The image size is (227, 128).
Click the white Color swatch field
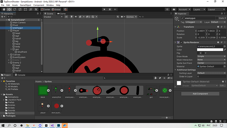click(x=210, y=50)
